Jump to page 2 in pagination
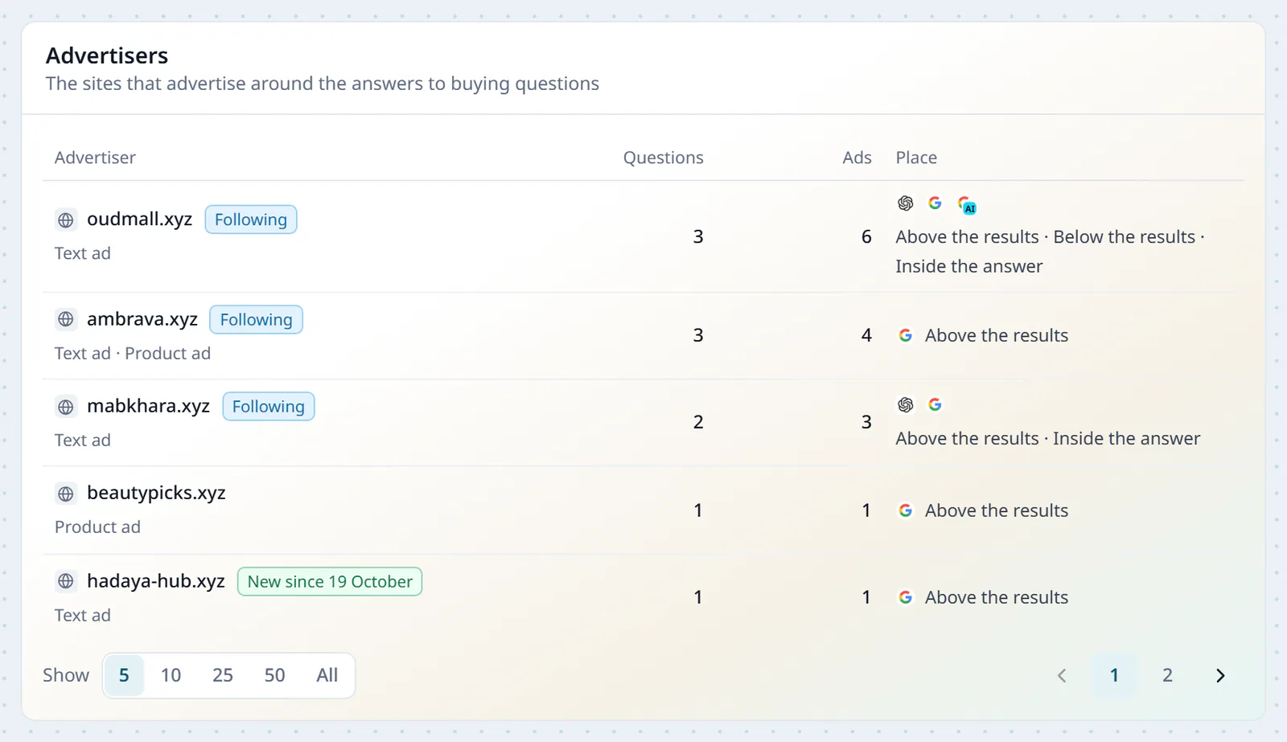Screen dimensions: 1287x742 [x=1167, y=675]
